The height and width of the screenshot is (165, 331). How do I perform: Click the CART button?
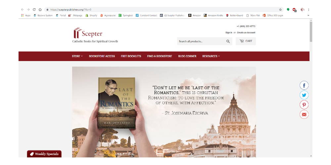[x=246, y=41]
